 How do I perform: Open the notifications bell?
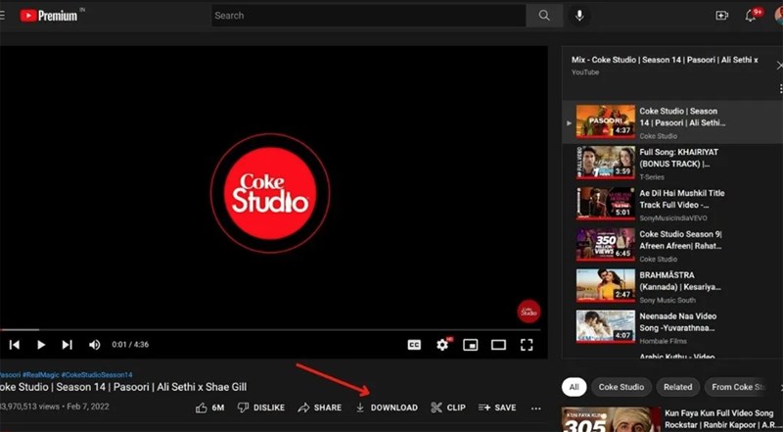click(x=750, y=16)
